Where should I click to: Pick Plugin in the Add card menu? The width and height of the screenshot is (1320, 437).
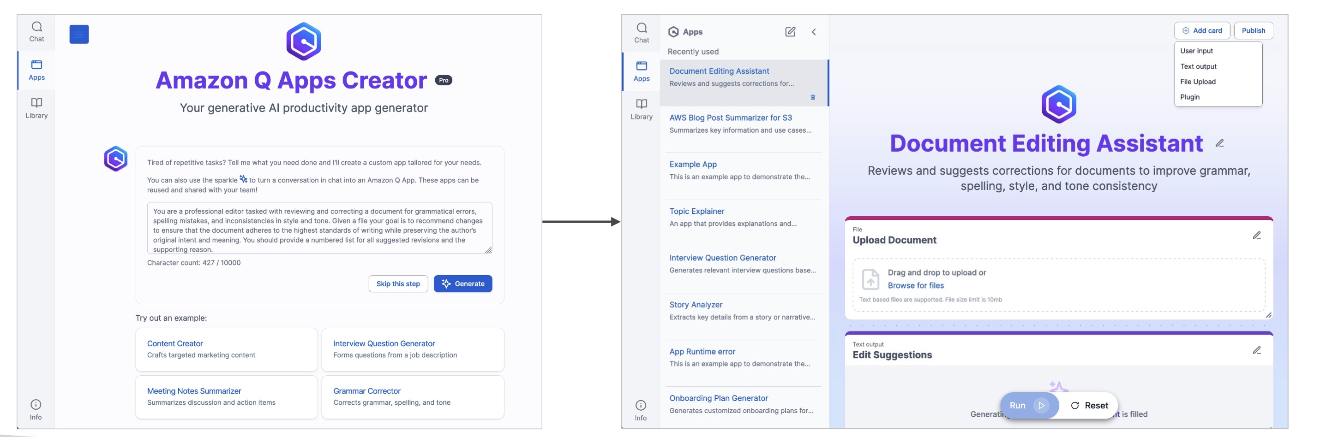click(1189, 97)
